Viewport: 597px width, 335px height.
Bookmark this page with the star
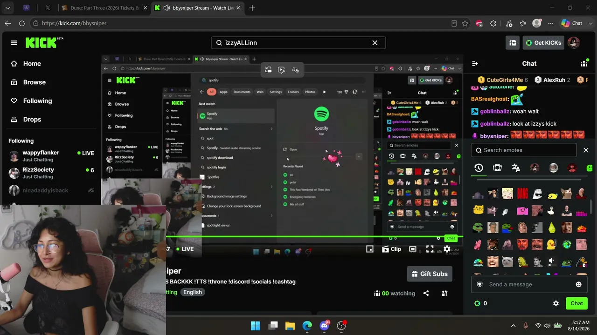pyautogui.click(x=465, y=23)
